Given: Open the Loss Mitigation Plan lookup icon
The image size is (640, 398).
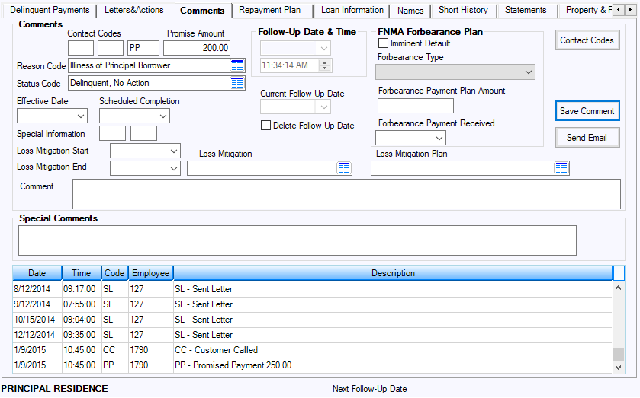Looking at the screenshot, I should pos(561,168).
